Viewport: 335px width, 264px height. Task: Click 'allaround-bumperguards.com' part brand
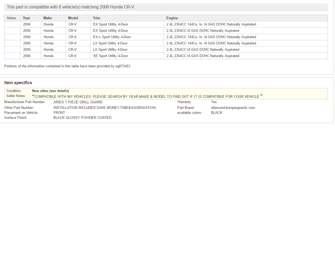pyautogui.click(x=233, y=108)
